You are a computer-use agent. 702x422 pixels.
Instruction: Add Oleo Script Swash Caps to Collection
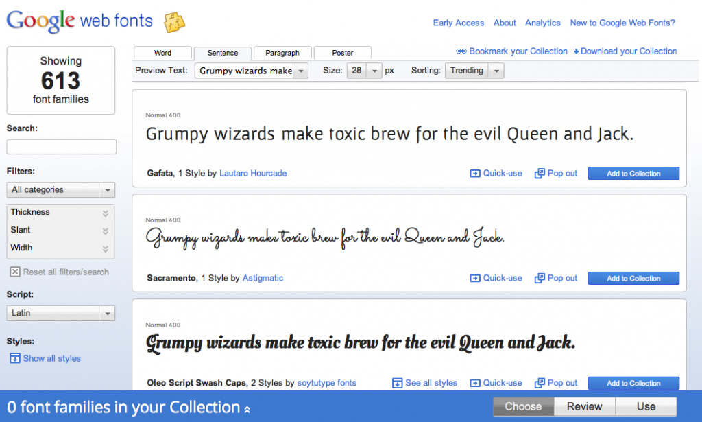pyautogui.click(x=633, y=383)
